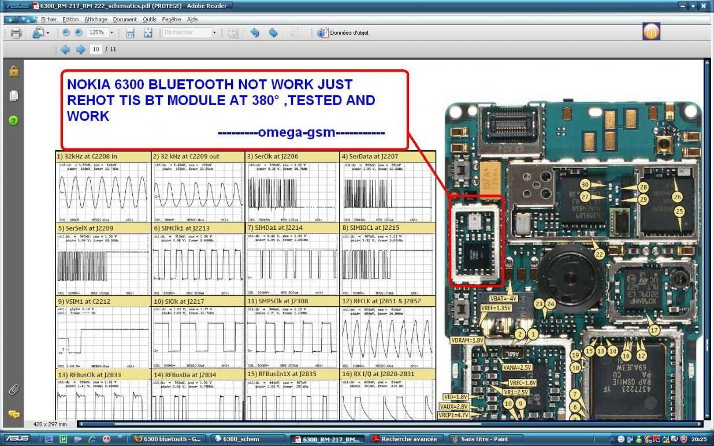
Task: Click '1) 32kHz at C2208 in' label
Action: (86, 157)
